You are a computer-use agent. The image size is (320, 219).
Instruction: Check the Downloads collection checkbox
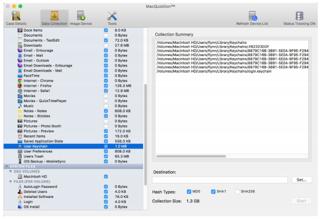(106, 45)
